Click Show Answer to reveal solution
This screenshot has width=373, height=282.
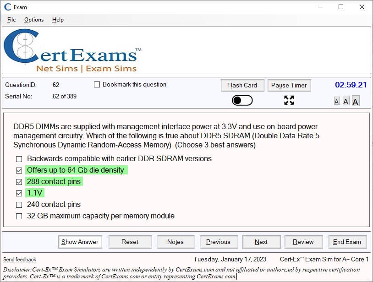[80, 242]
